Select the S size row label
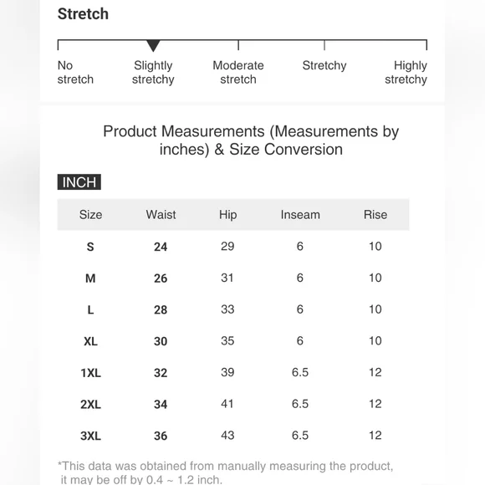 click(90, 247)
